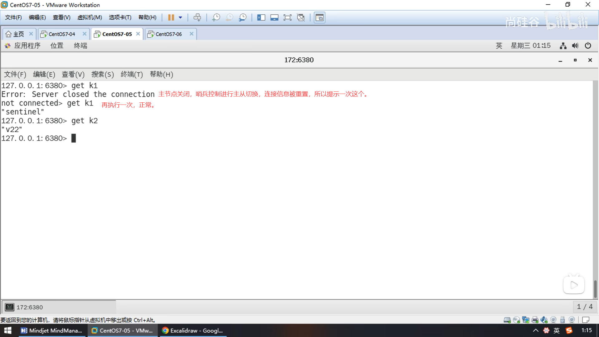This screenshot has height=337, width=599.
Task: Close the CentOS7-06 tab
Action: pos(192,34)
